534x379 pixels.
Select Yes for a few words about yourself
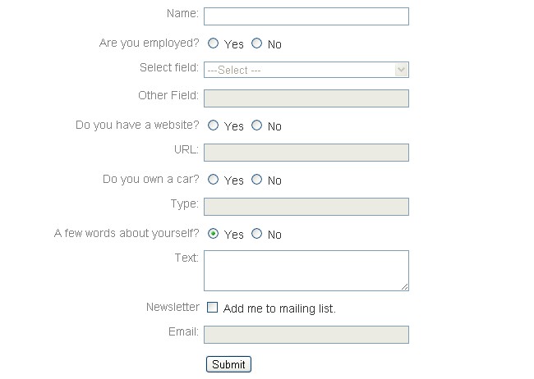214,234
